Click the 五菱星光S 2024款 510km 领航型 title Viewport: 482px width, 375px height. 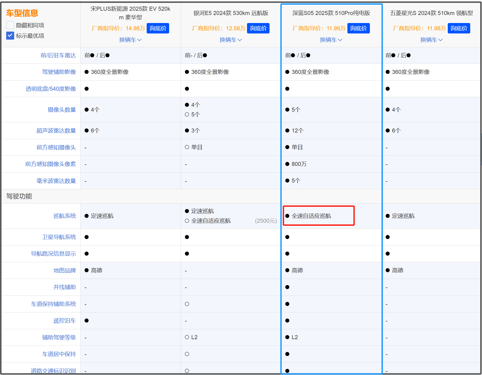click(431, 13)
